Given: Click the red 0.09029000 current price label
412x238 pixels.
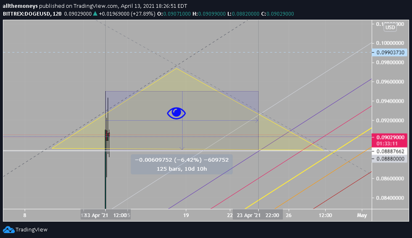Looking at the screenshot, I should pos(390,137).
